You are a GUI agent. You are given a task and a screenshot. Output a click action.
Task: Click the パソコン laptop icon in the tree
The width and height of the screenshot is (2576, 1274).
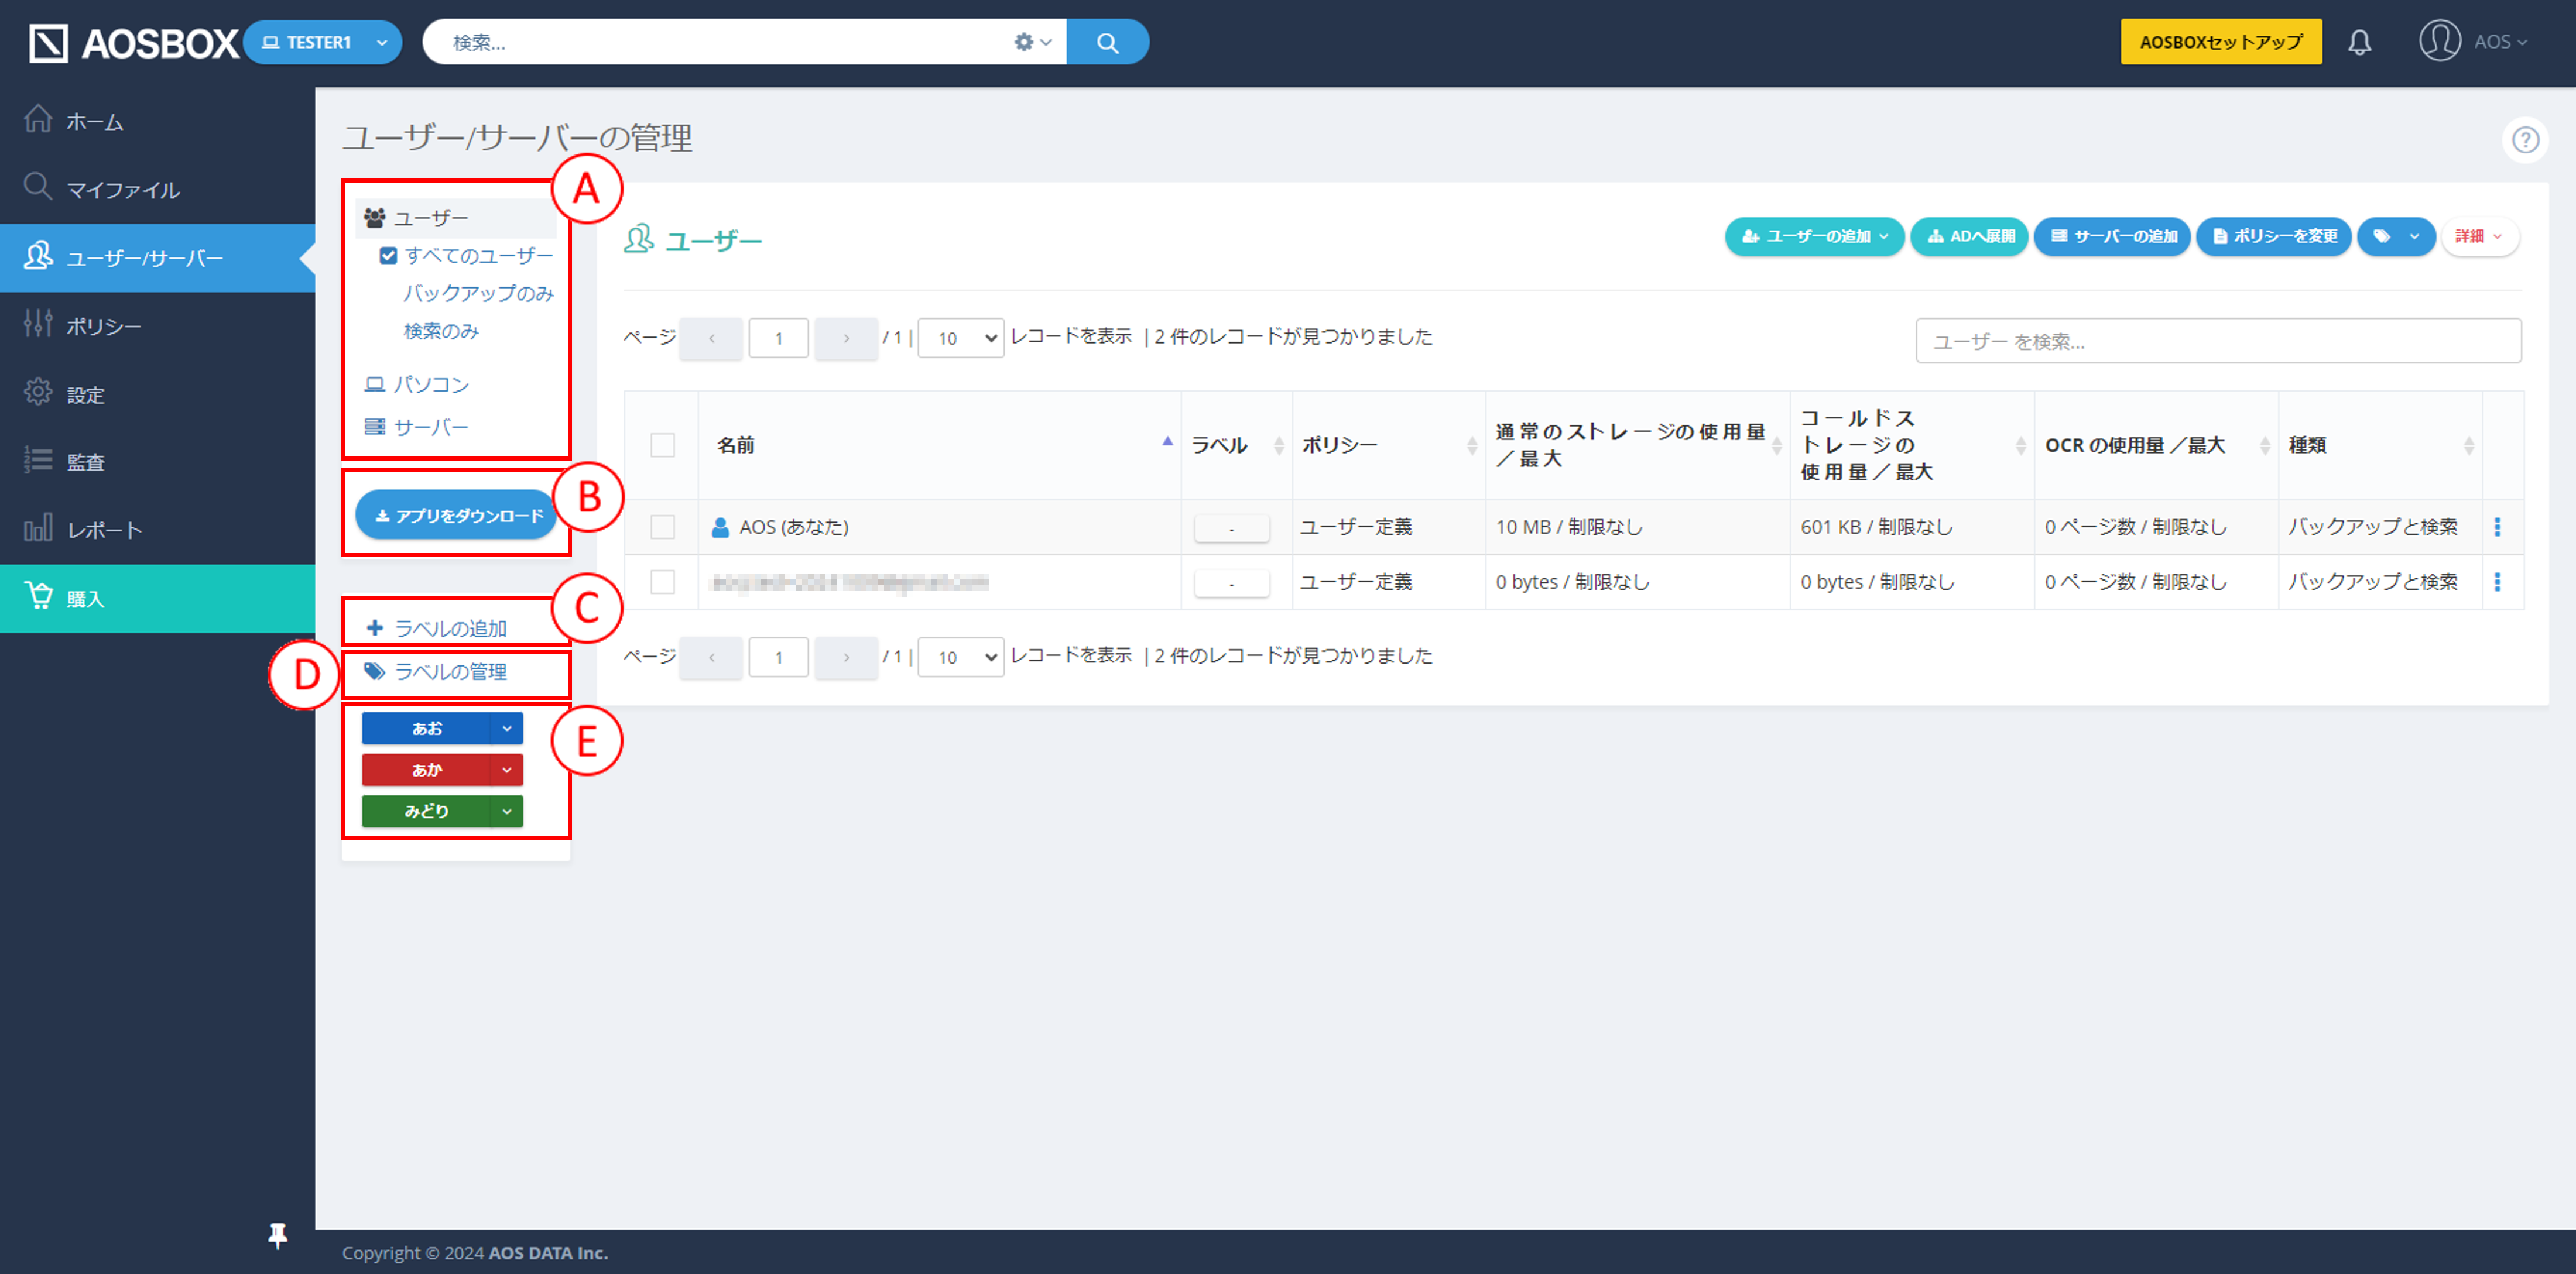pos(375,384)
